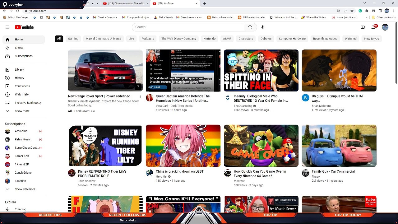Open the Brian Maiorana channel avatar
The height and width of the screenshot is (224, 398).
pyautogui.click(x=305, y=98)
